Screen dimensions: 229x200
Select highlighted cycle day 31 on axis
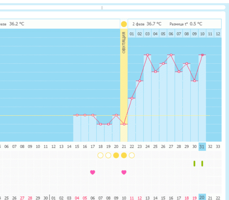point(202,147)
